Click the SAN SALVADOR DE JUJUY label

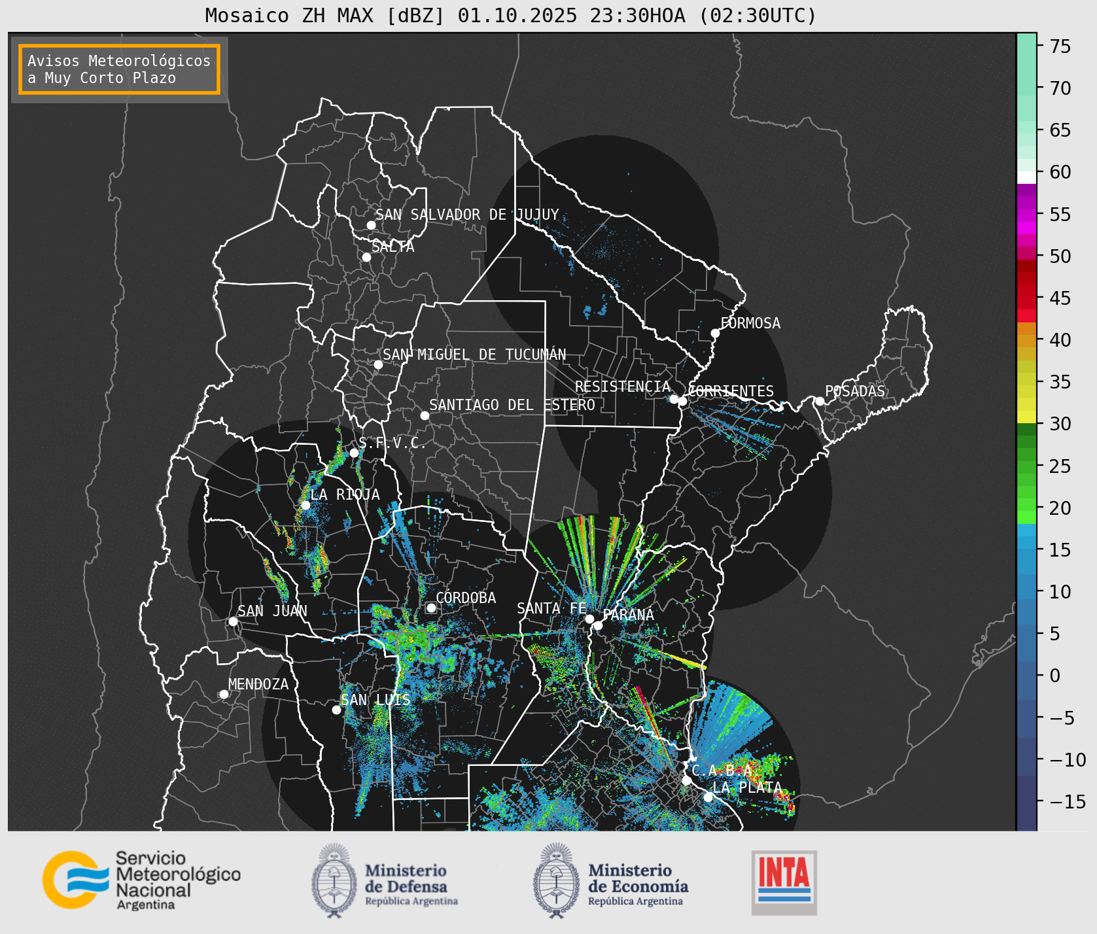[467, 215]
